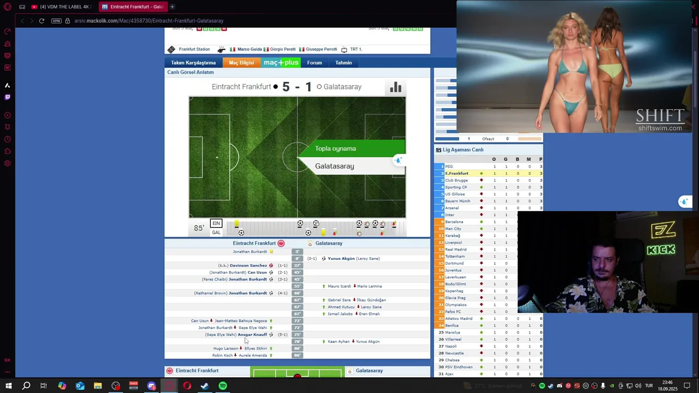Open Windows taskbar search
Screen dimensions: 699x393
[x=26, y=386]
